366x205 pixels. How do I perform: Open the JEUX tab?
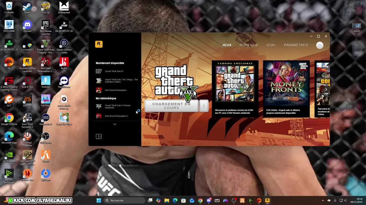click(227, 45)
